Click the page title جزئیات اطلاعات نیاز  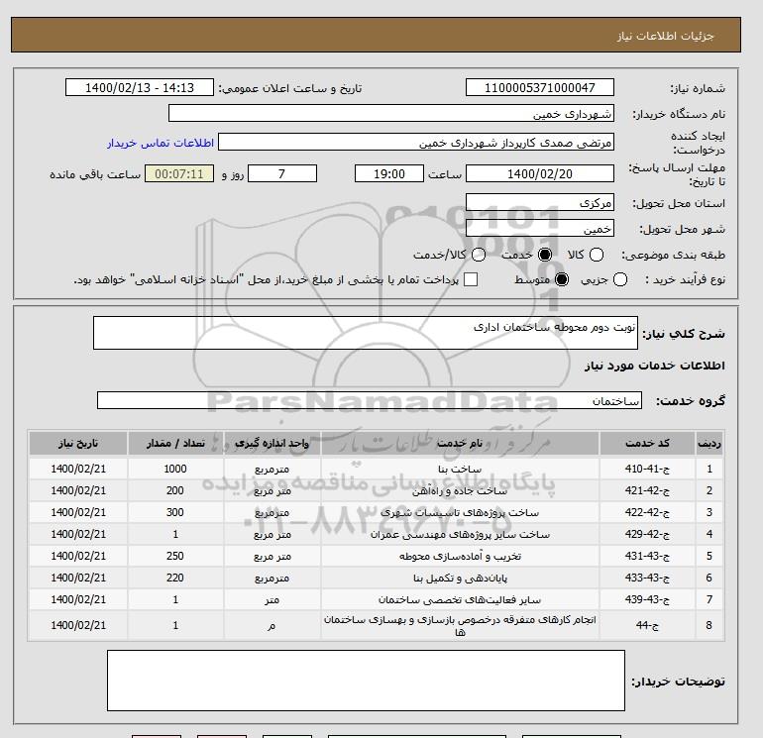point(665,36)
